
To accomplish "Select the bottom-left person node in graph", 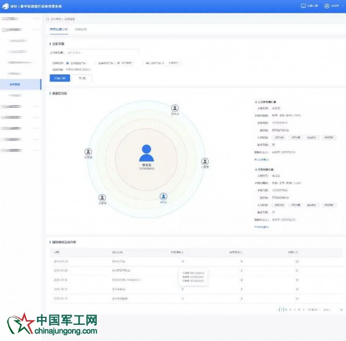I will pyautogui.click(x=102, y=198).
